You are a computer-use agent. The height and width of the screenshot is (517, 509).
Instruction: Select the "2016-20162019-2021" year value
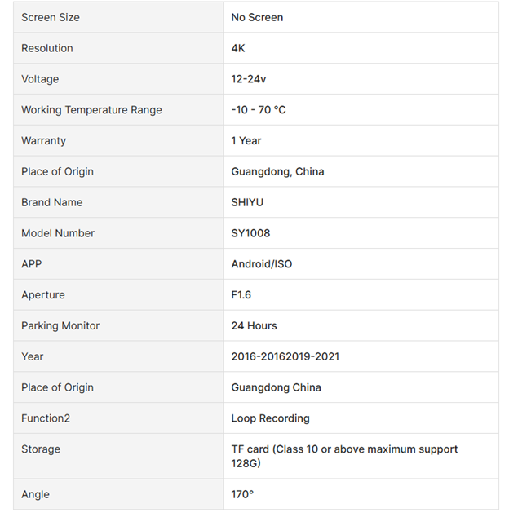tap(285, 356)
